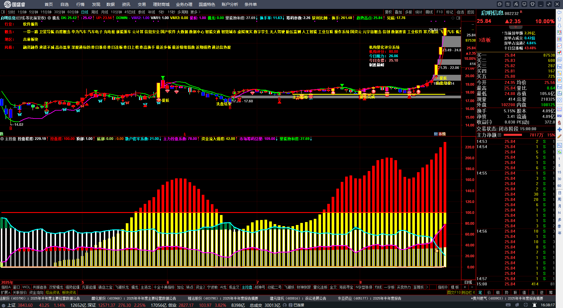Click the blue four-way move arrows icon
The width and height of the screenshot is (563, 308).
(x=559, y=129)
